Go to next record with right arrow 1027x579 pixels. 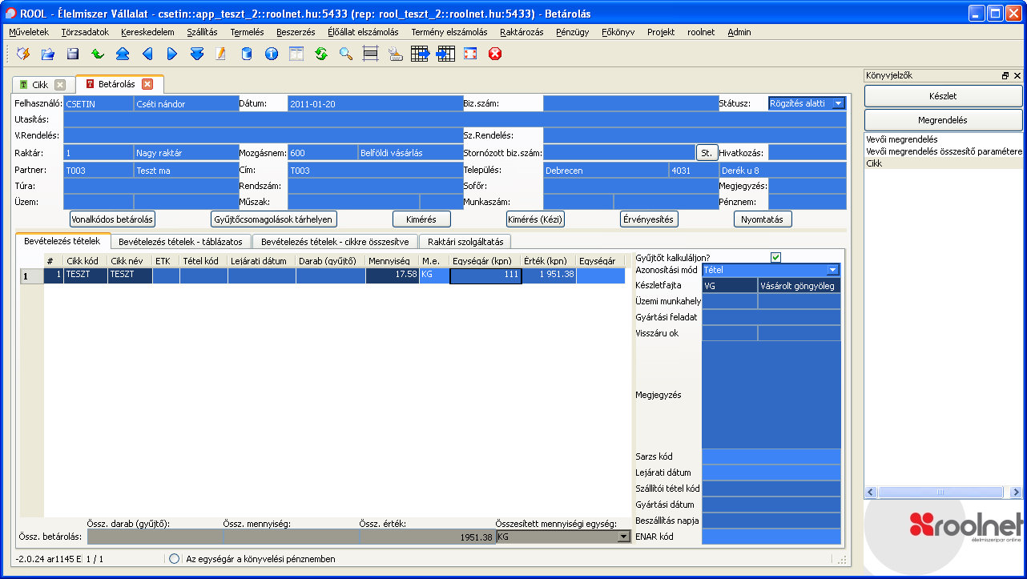click(172, 54)
